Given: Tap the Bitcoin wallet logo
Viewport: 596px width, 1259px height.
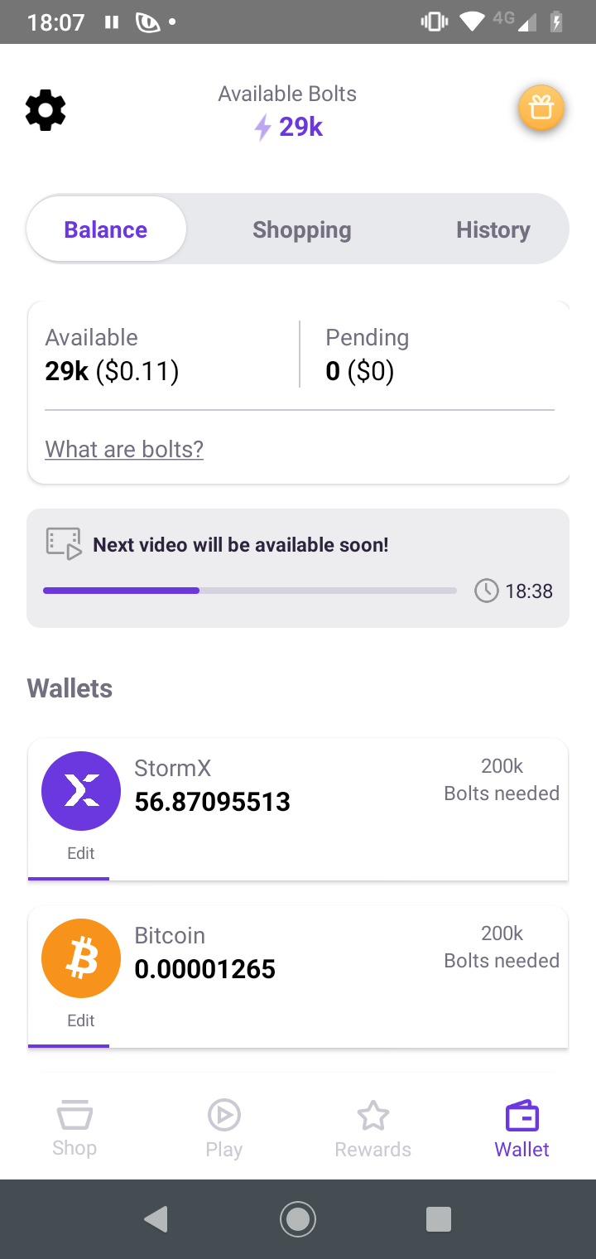Looking at the screenshot, I should (x=81, y=958).
